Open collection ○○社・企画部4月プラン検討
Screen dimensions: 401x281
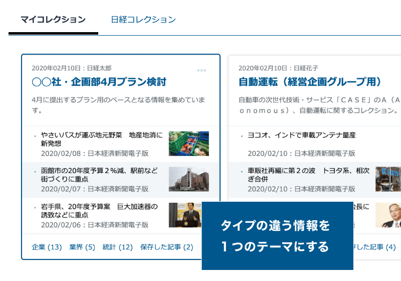(x=99, y=82)
